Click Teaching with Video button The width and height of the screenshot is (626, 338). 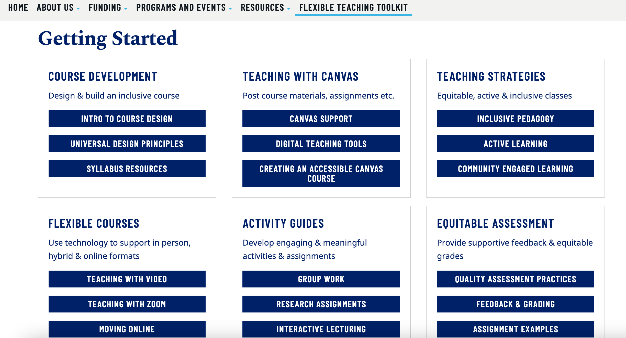pyautogui.click(x=127, y=279)
